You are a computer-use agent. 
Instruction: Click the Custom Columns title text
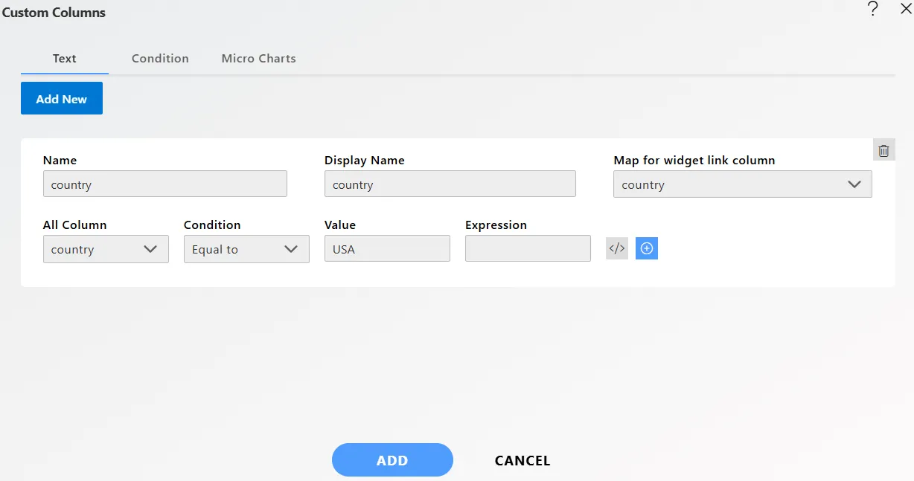click(54, 13)
